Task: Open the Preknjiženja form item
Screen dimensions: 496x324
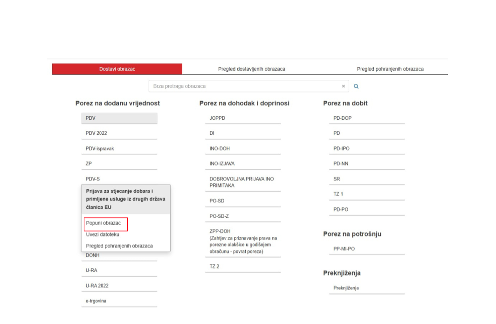Action: coord(366,288)
